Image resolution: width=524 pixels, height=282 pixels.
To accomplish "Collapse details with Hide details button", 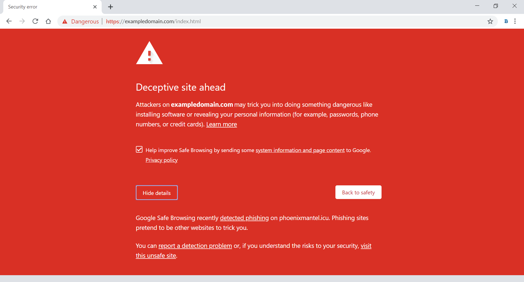I will point(156,192).
